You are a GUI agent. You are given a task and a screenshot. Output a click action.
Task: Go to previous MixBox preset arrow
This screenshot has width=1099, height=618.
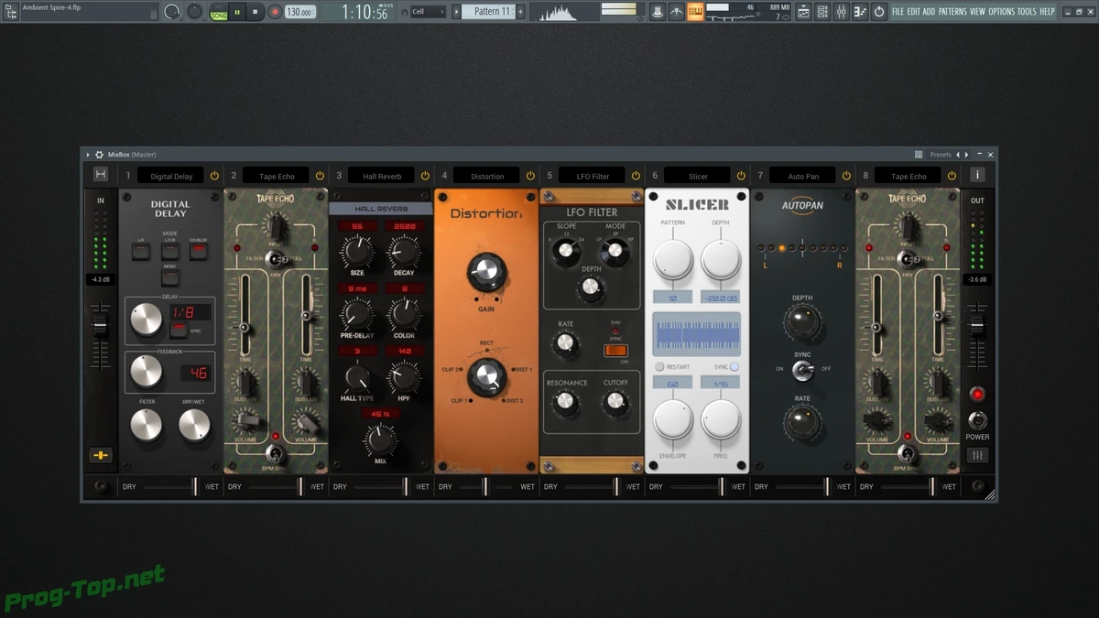tap(957, 155)
